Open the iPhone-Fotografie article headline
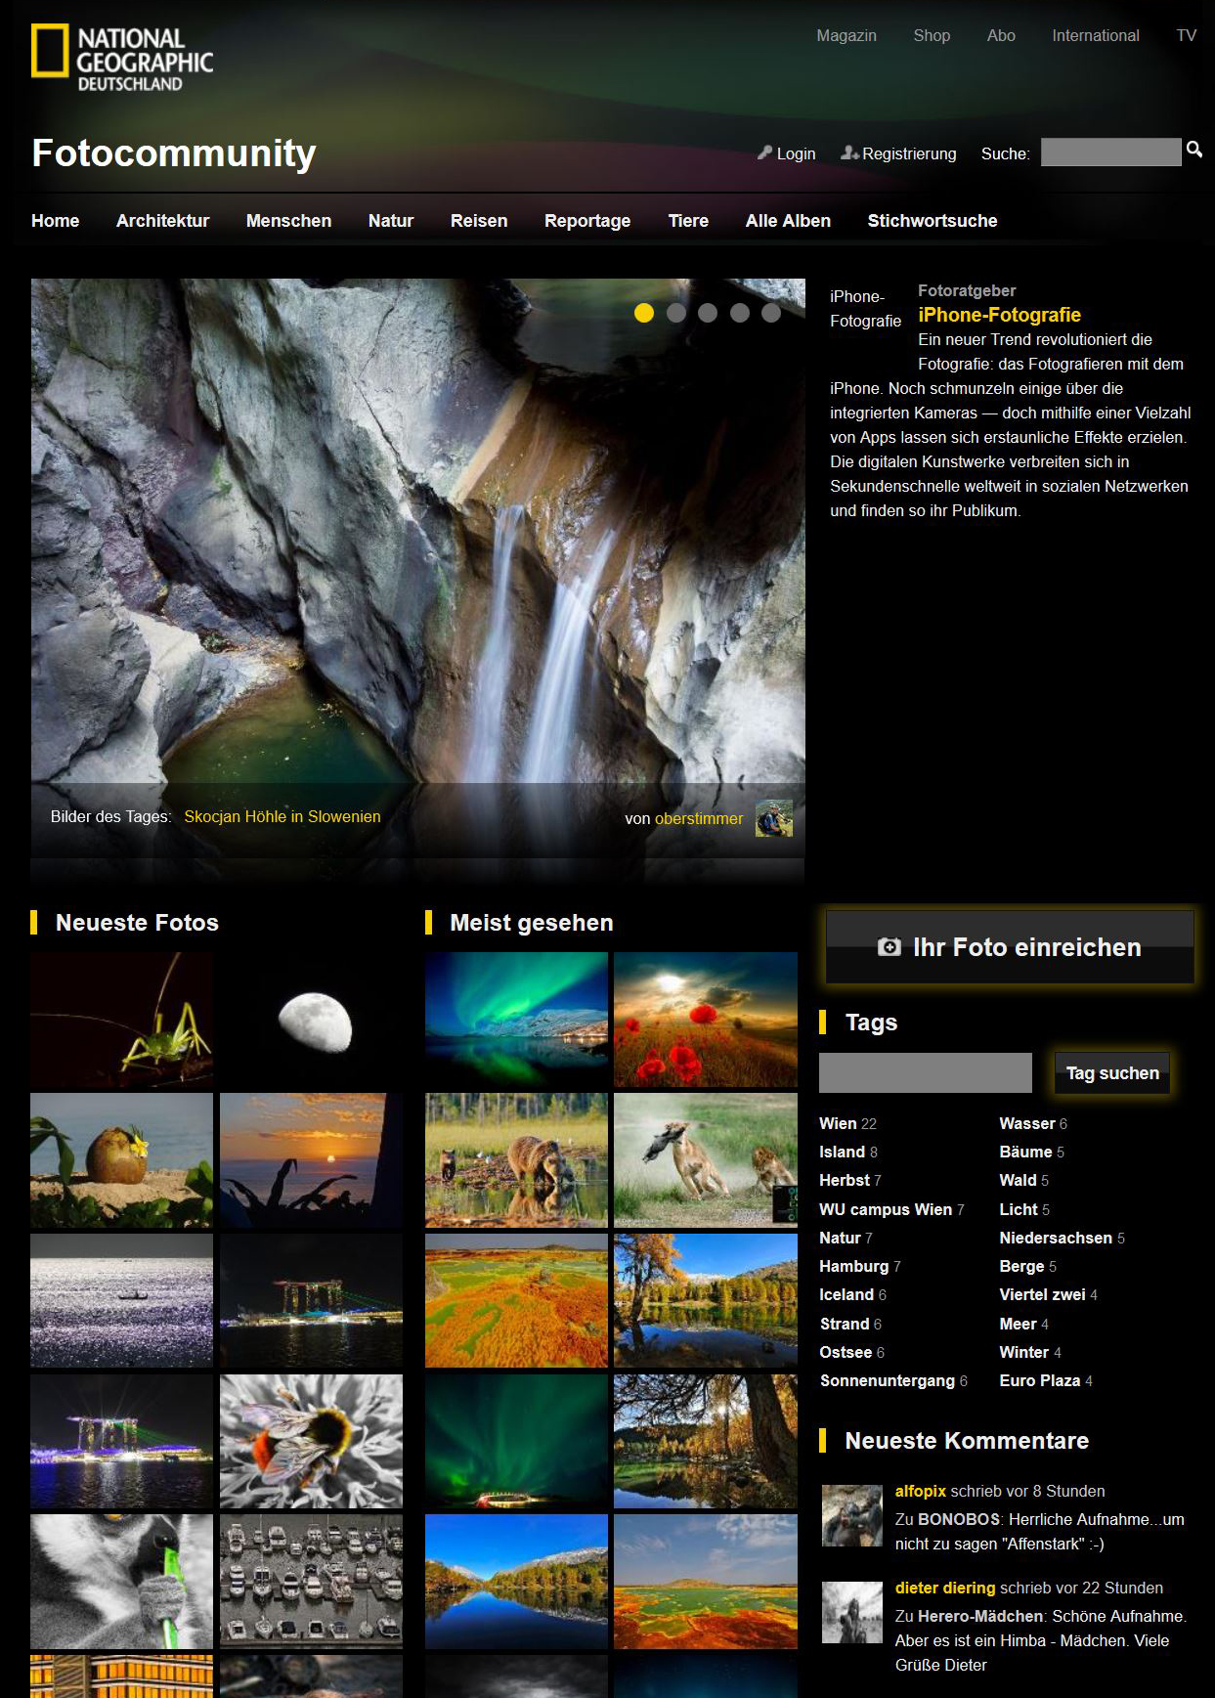The height and width of the screenshot is (1698, 1215). (999, 315)
